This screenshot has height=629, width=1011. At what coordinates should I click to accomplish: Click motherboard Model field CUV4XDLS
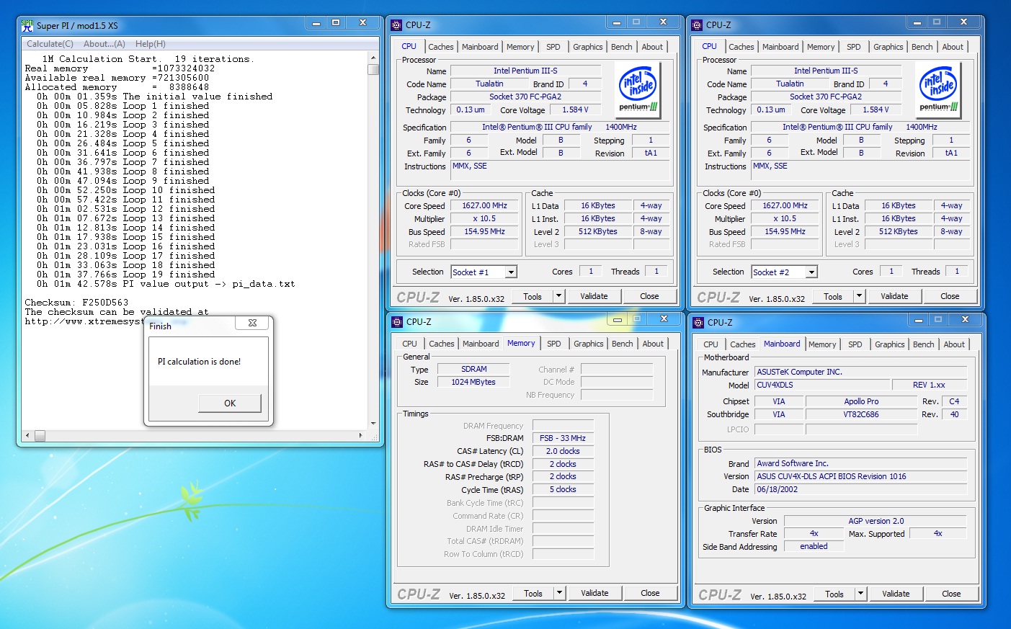(822, 385)
